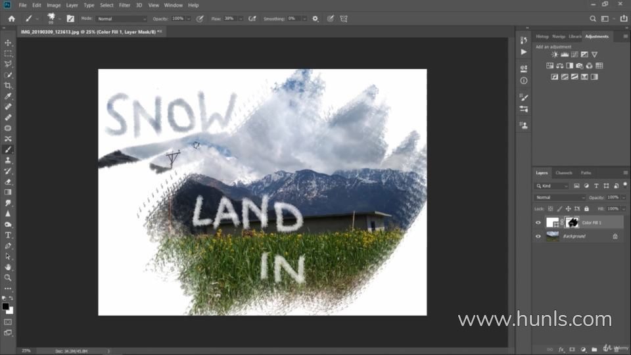Screen dimensions: 631x355
Task: Toggle lock transparent pixels
Action: click(x=550, y=208)
